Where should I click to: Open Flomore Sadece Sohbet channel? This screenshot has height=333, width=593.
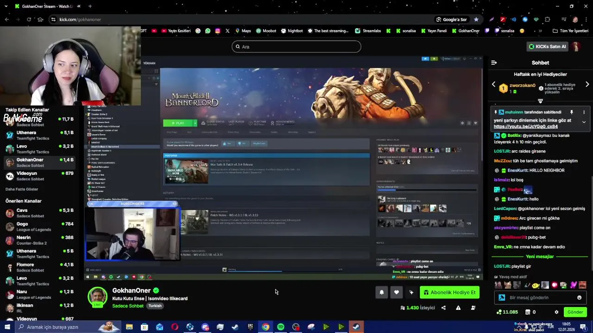coord(39,267)
